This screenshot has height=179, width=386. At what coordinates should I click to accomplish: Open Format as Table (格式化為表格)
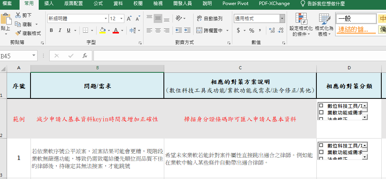coord(324,25)
